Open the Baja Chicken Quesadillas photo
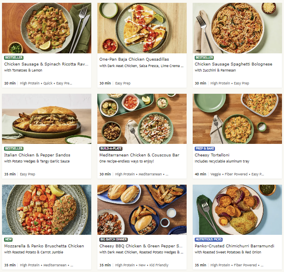 click(x=142, y=28)
